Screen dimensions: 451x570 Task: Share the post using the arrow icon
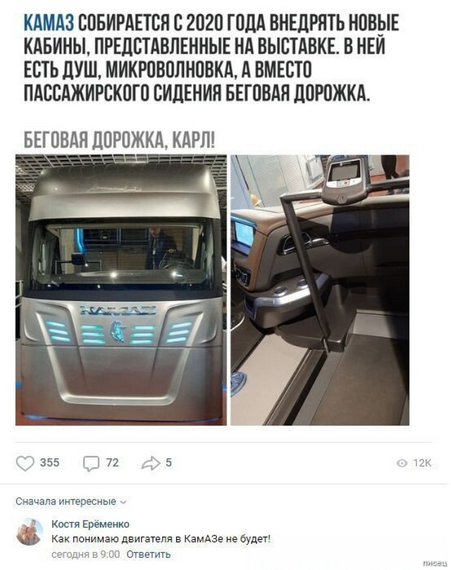[151, 463]
